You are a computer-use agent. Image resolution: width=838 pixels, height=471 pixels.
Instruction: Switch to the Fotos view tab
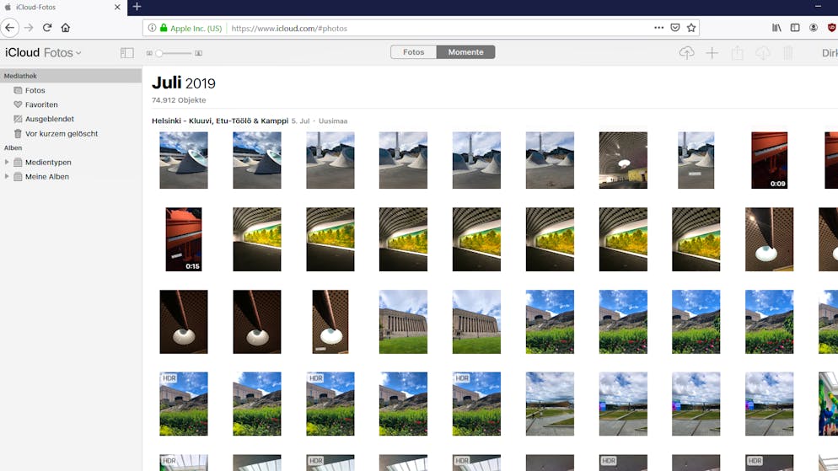coord(414,51)
